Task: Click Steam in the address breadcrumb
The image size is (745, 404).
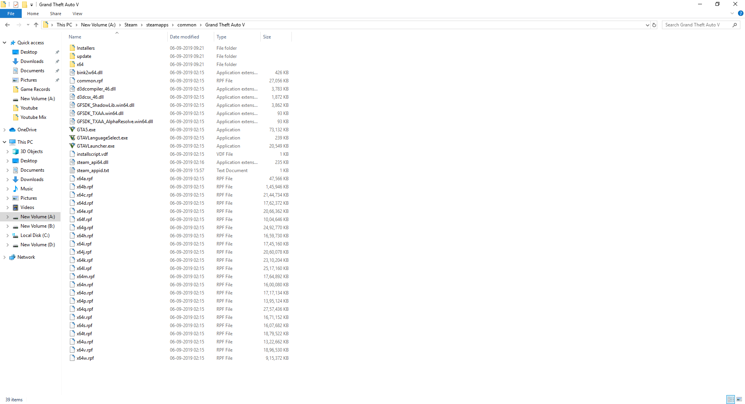Action: [x=131, y=25]
